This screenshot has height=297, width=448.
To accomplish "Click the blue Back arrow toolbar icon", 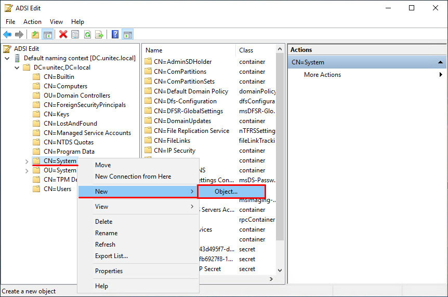I will [x=7, y=35].
